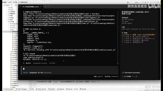
Task: Click the '/C:\Windows\System32' path text
Action: pyautogui.click(x=131, y=73)
